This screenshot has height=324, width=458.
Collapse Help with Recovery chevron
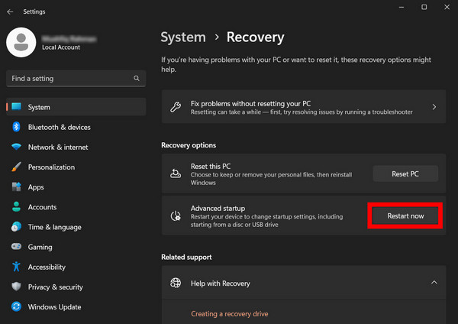click(x=434, y=283)
